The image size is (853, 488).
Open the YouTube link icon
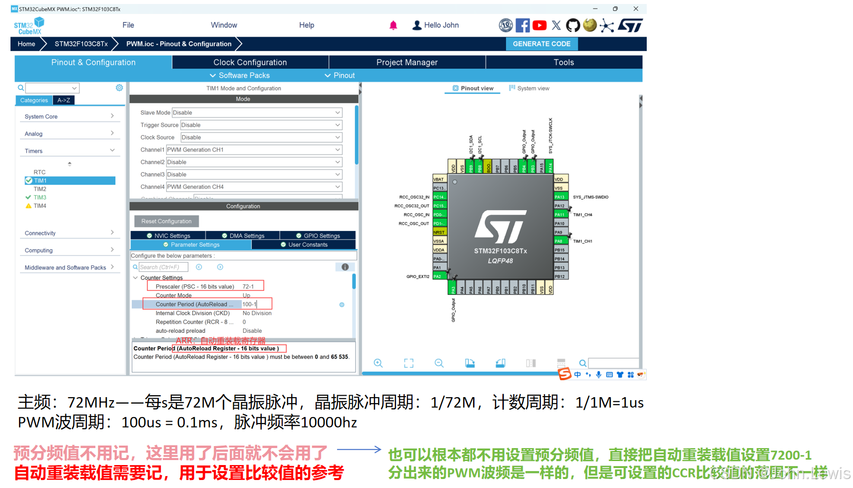coord(539,25)
